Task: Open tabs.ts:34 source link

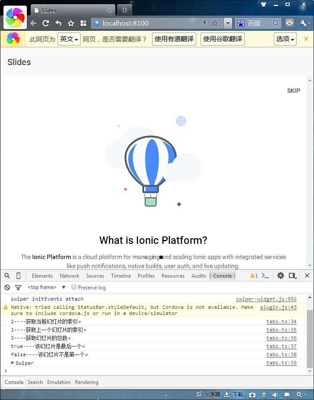Action: [282, 321]
